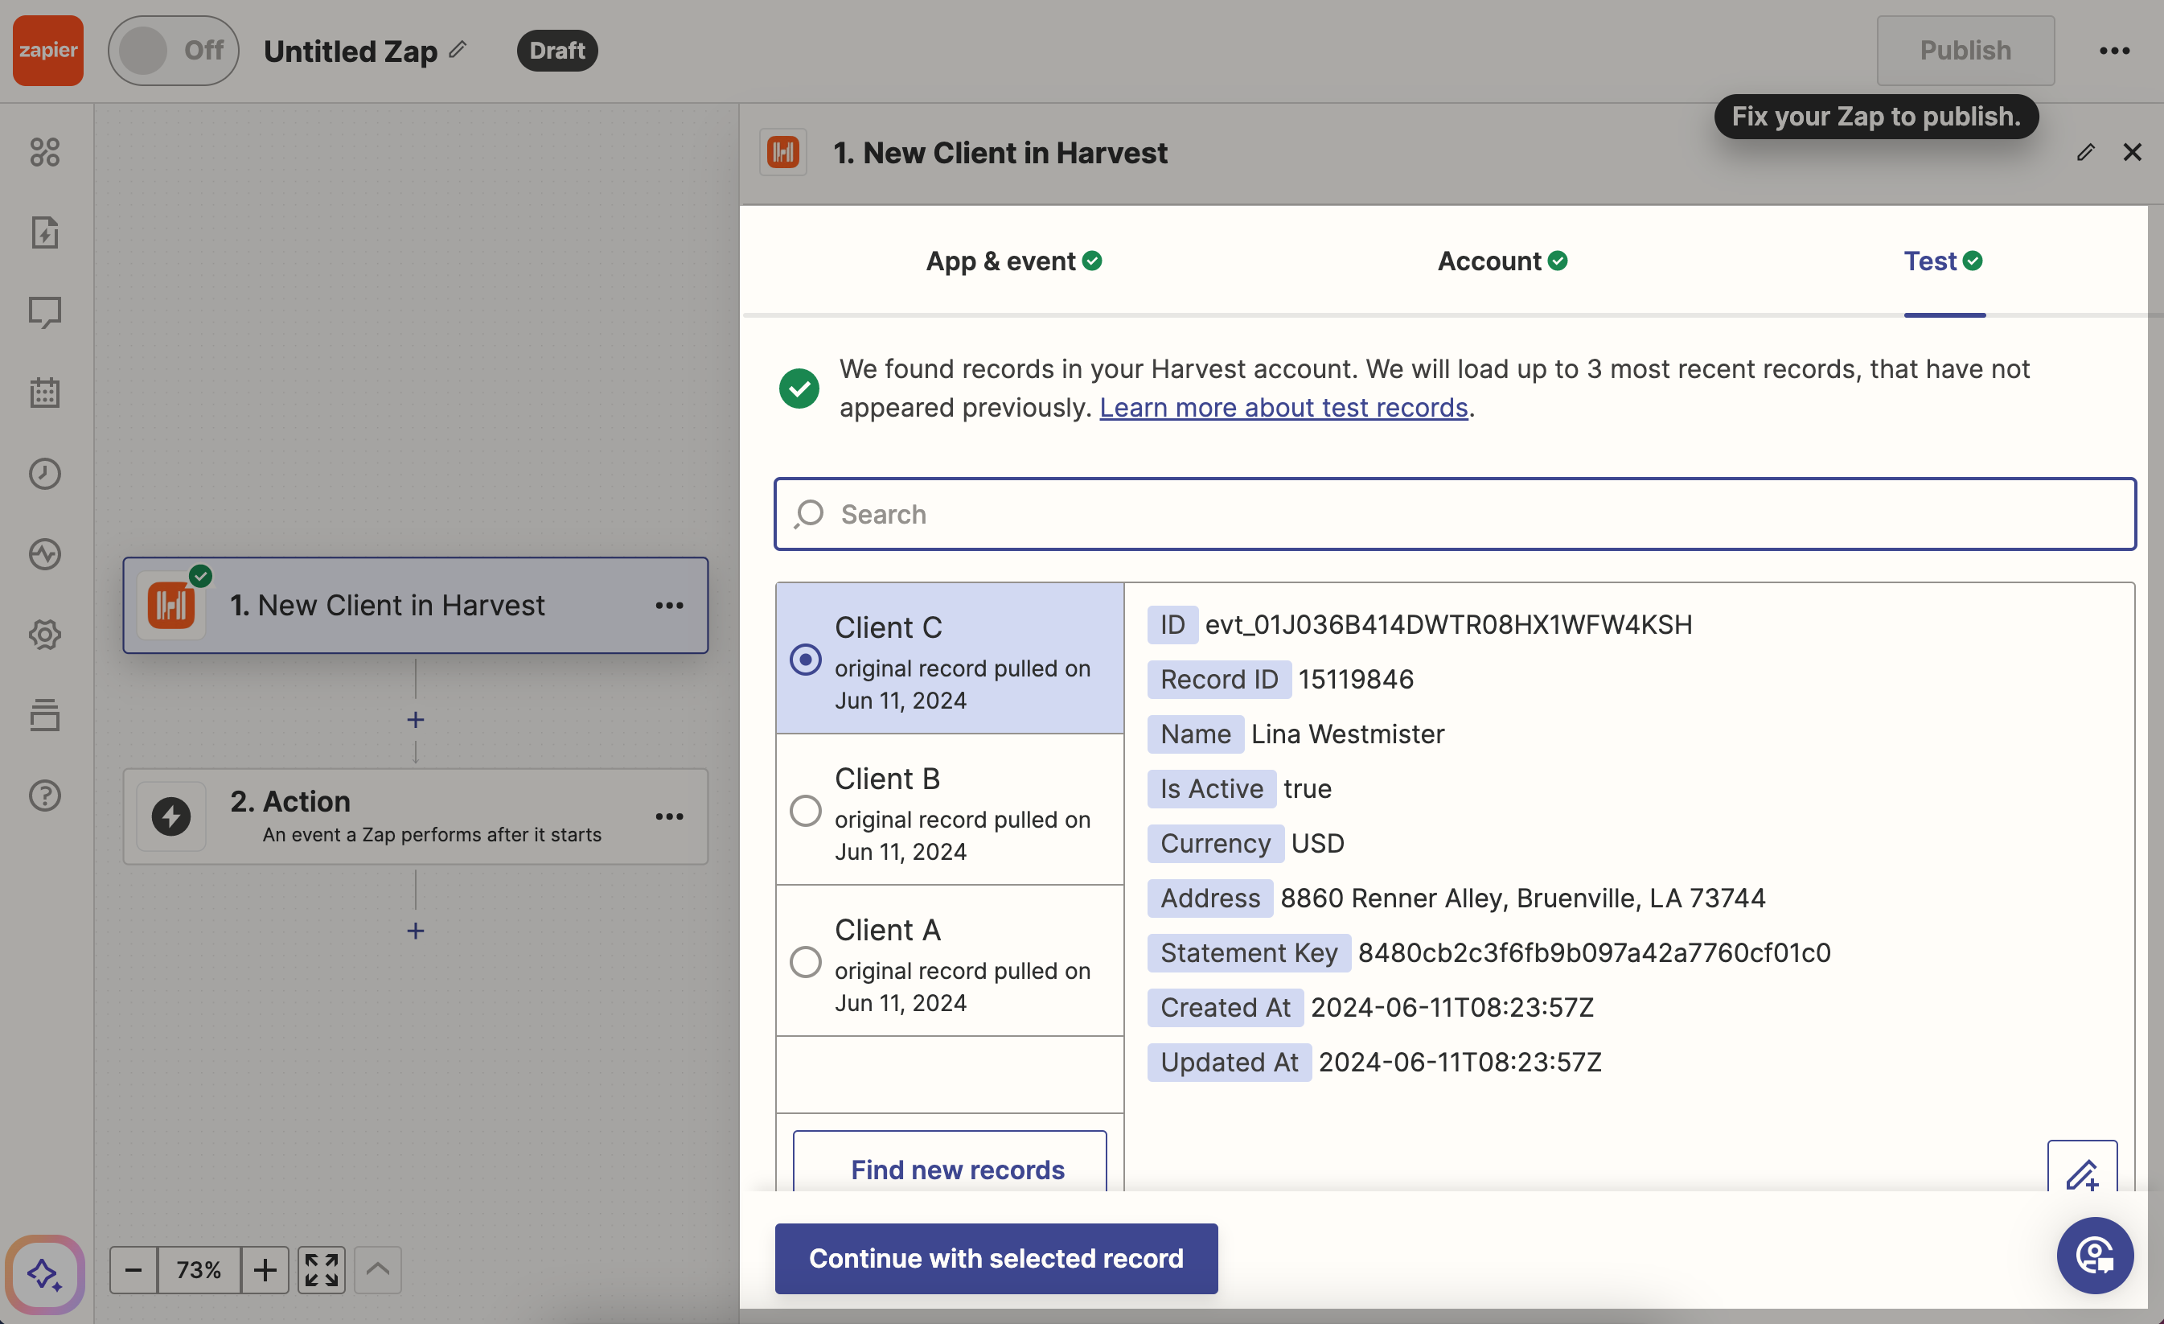Open Learn more about test records link

(1283, 407)
